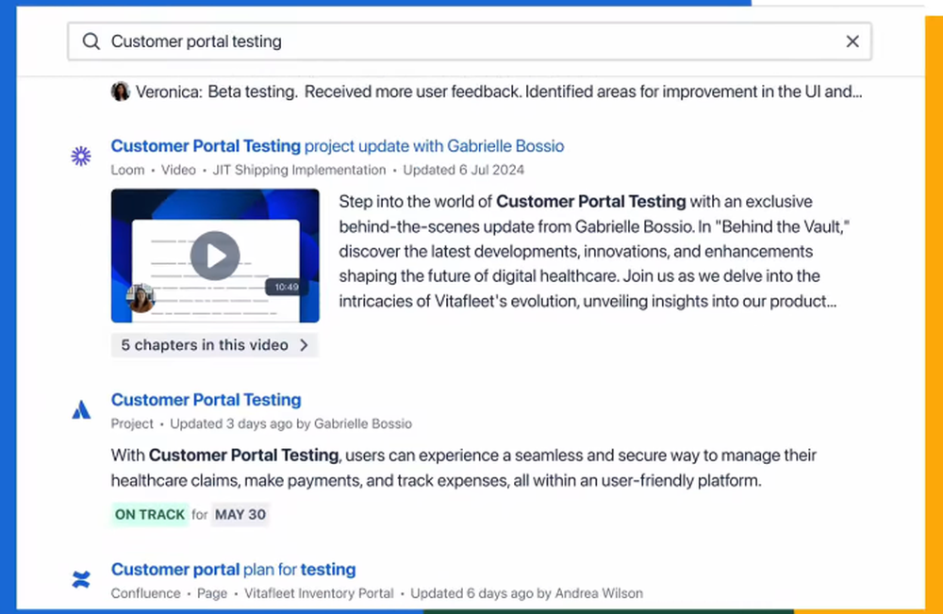
Task: Open Customer portal plan for testing page
Action: 233,570
